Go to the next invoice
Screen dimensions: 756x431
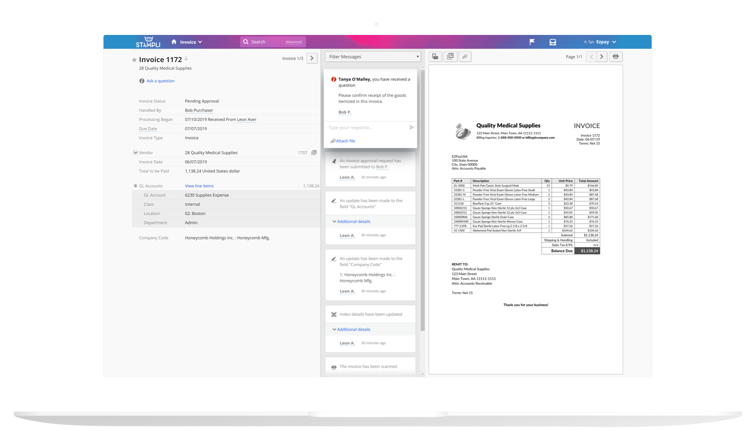click(312, 58)
